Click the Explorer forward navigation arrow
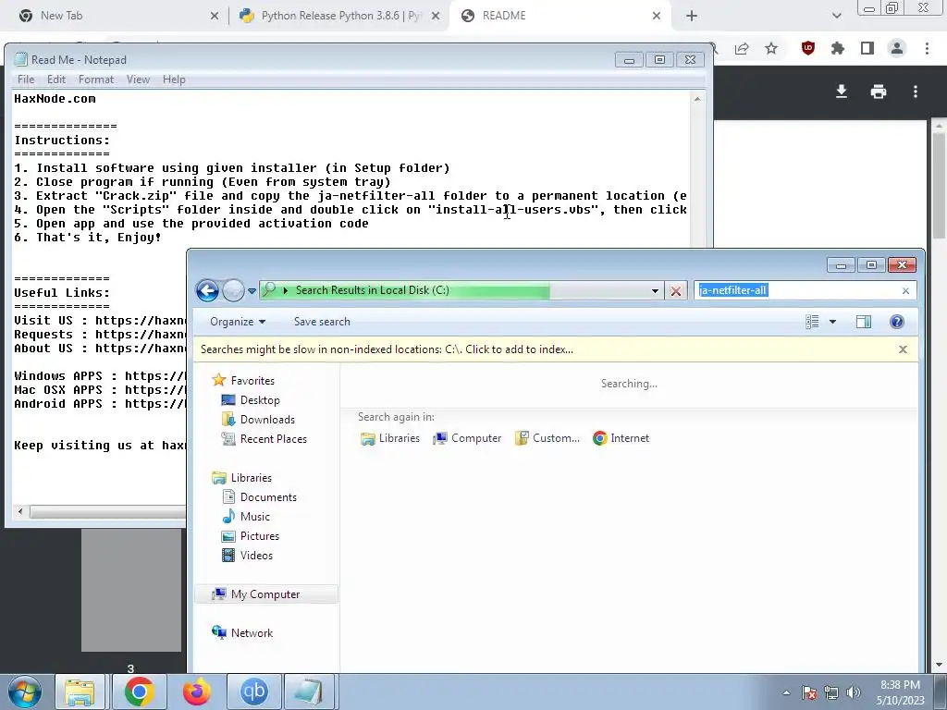The height and width of the screenshot is (710, 947). [233, 290]
